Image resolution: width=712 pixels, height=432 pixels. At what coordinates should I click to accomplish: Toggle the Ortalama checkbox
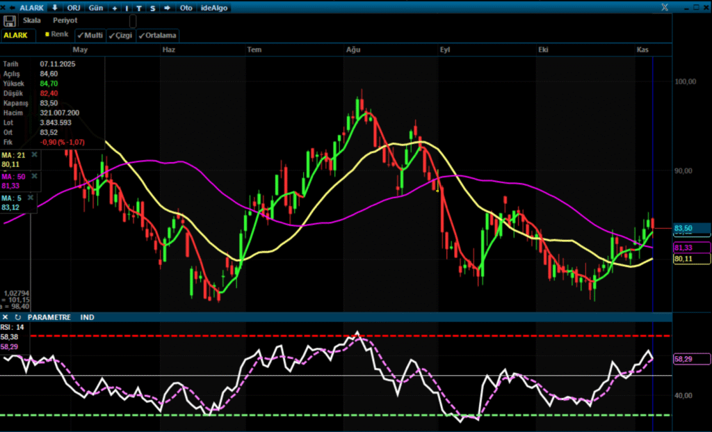tap(158, 35)
